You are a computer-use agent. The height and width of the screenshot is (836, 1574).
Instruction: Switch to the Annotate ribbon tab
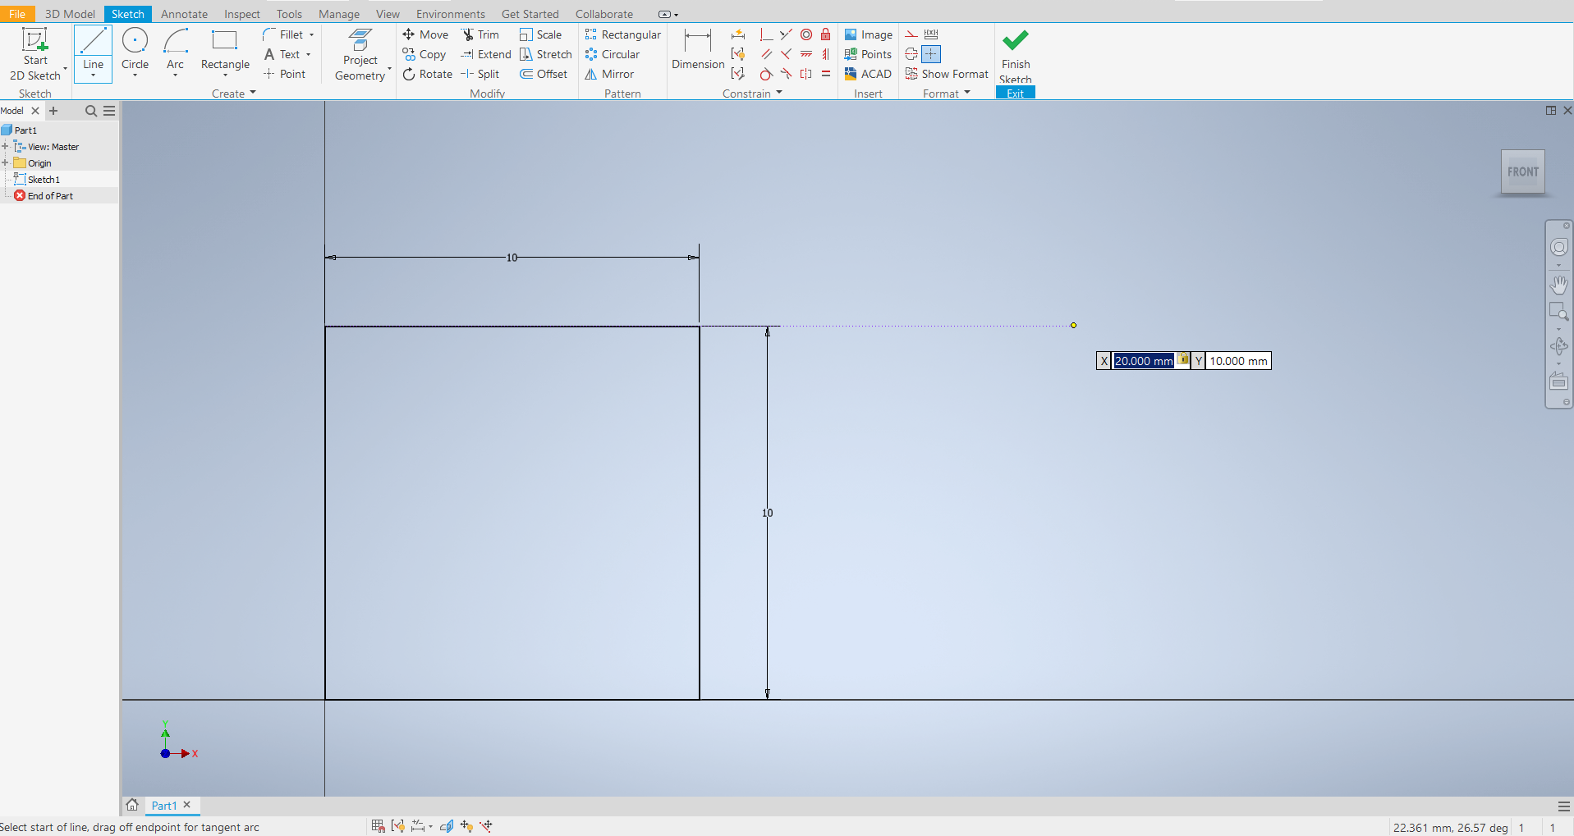[184, 13]
